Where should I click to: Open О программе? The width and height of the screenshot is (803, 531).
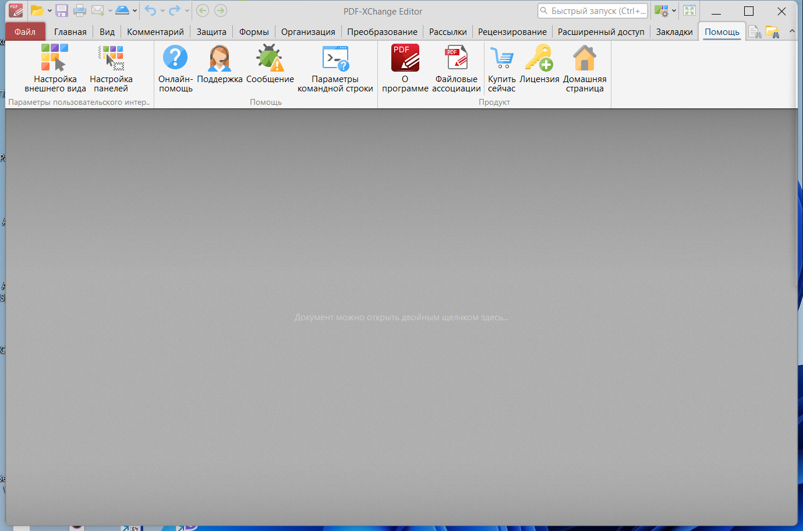(x=405, y=68)
